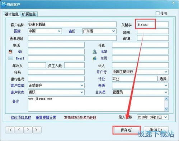The width and height of the screenshot is (179, 141).
Task: Open the 省份 province dropdown
Action: 113,31
